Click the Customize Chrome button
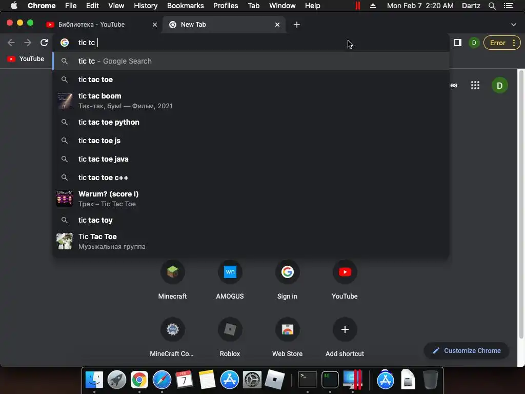525x394 pixels. click(x=467, y=350)
